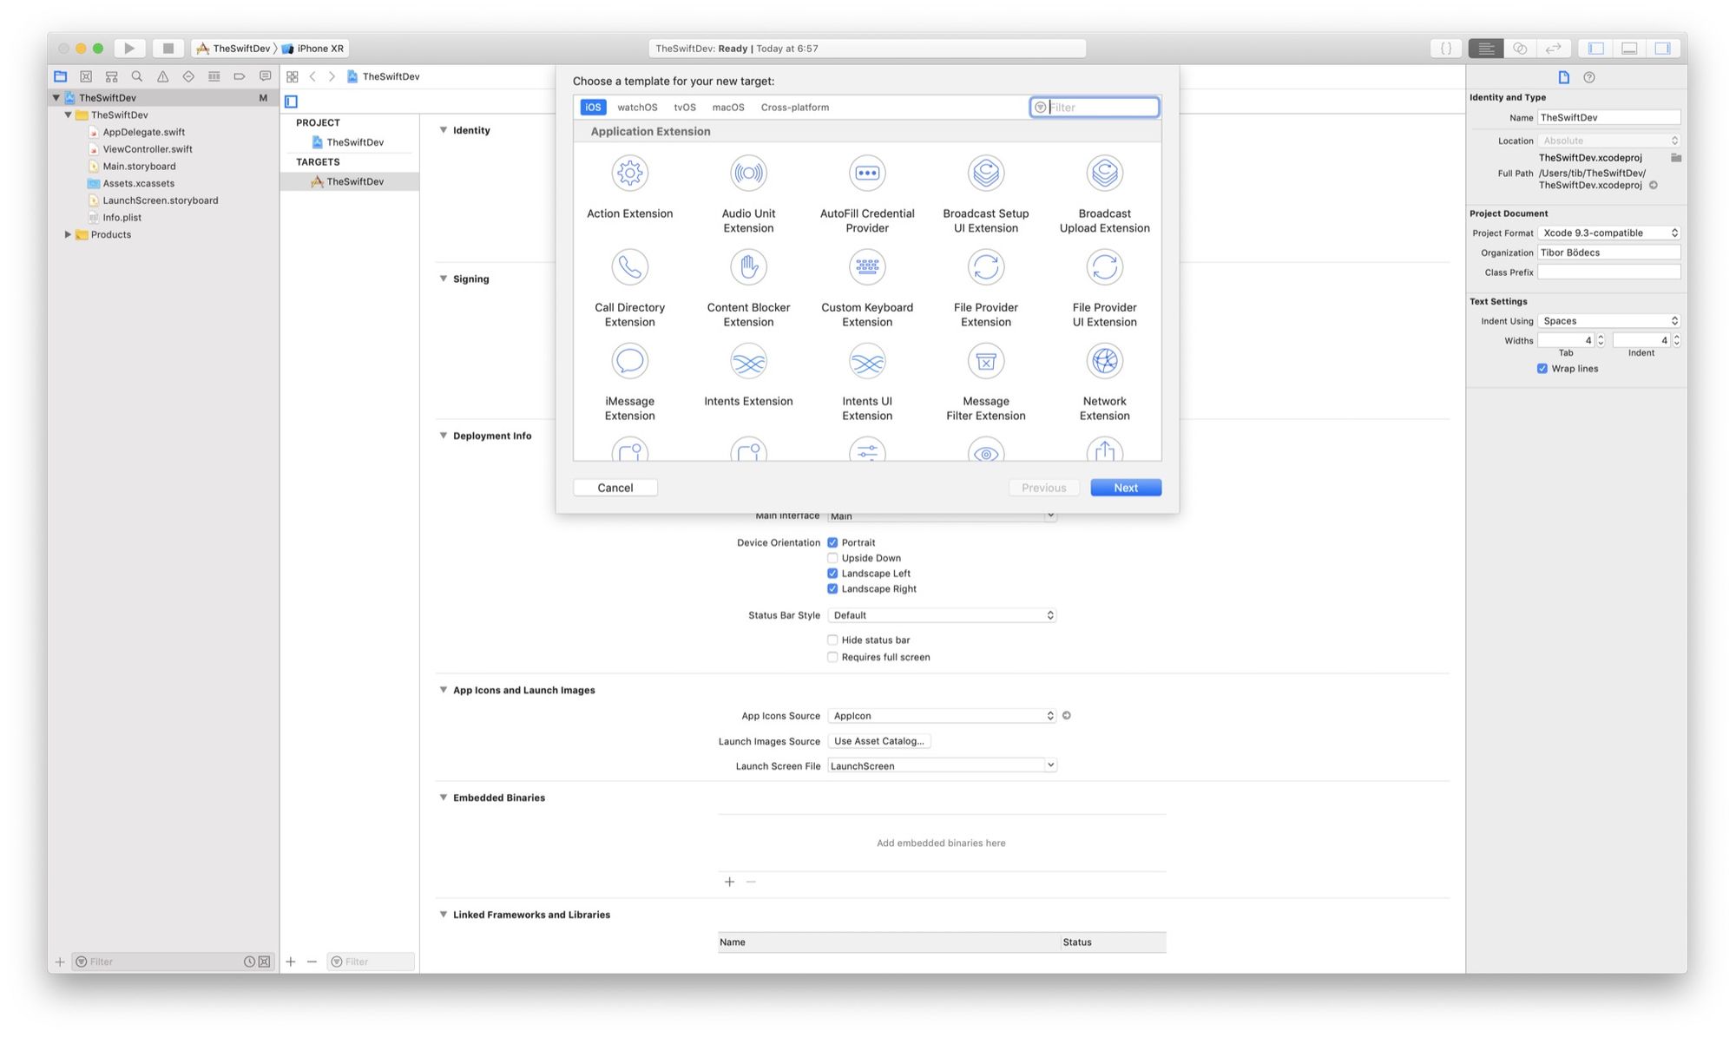Enable Landscape Left orientation checkbox

coord(832,573)
